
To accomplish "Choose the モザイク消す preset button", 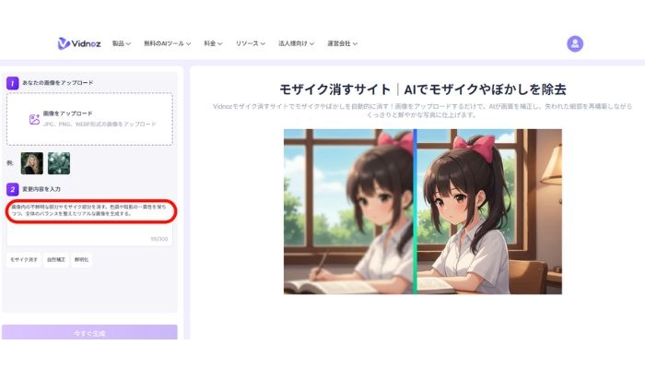I will coord(23,260).
